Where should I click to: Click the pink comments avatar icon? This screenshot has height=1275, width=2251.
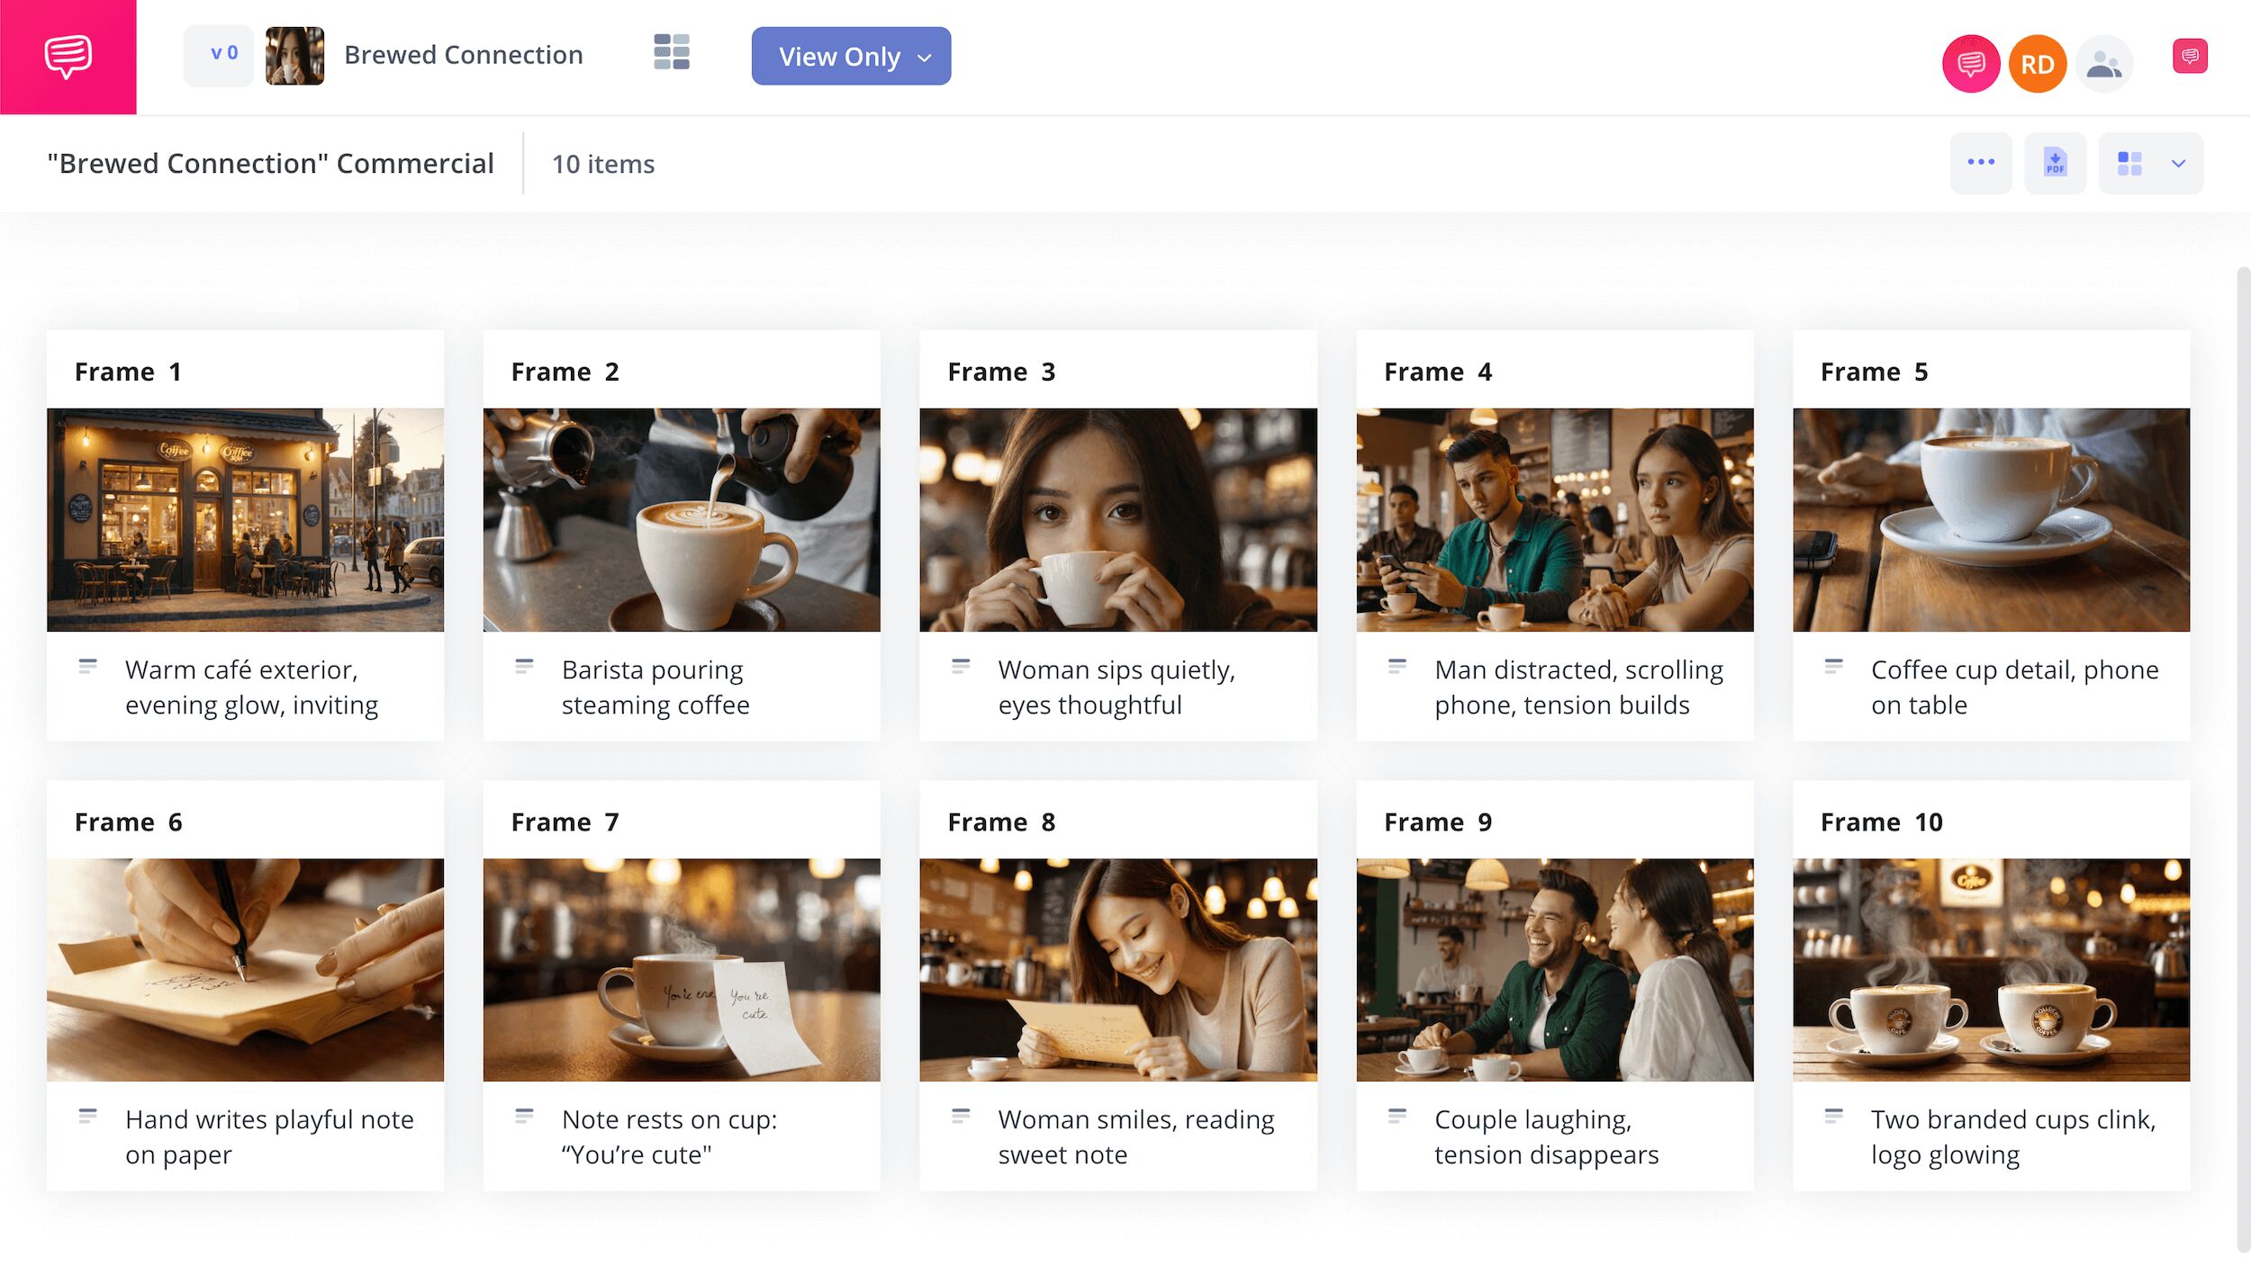tap(1970, 64)
